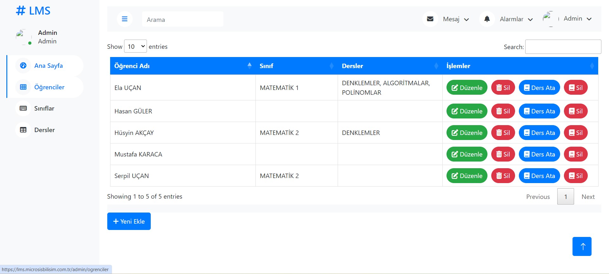Click the envelope Mesaj icon
This screenshot has height=274, width=609.
click(430, 19)
